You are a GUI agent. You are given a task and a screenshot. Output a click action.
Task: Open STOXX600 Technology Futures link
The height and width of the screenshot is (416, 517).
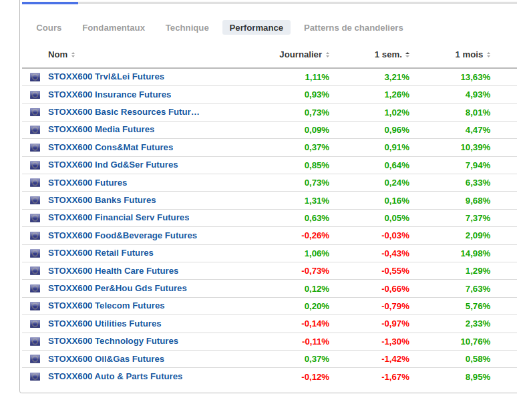[113, 341]
